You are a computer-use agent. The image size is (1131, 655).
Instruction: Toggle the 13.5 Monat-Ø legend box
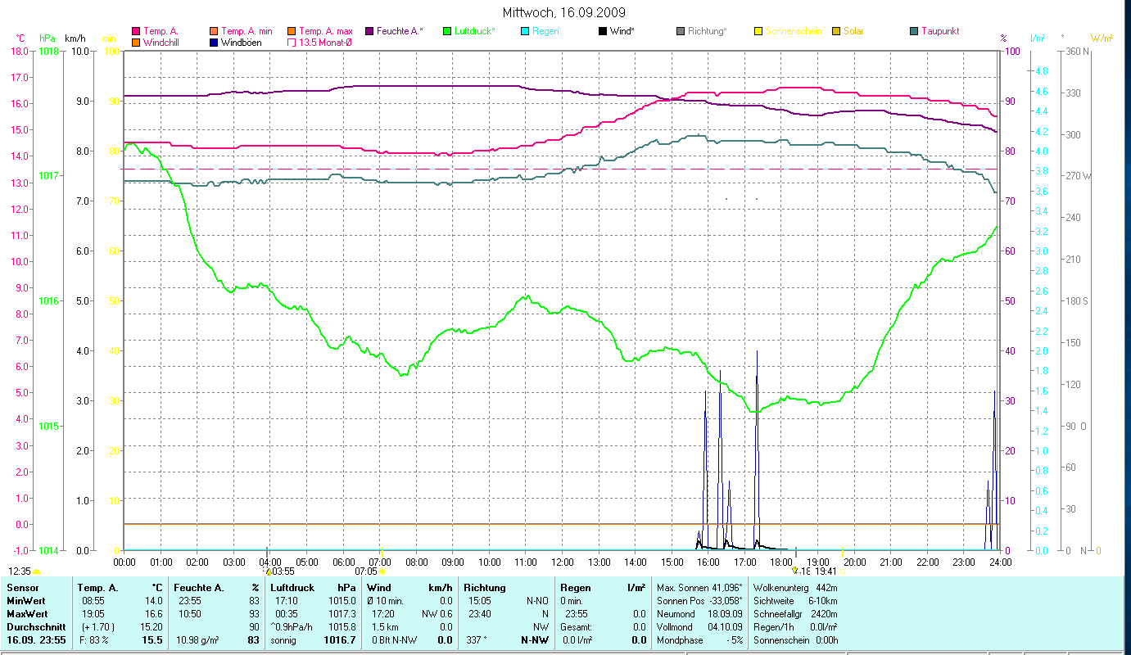coord(292,43)
